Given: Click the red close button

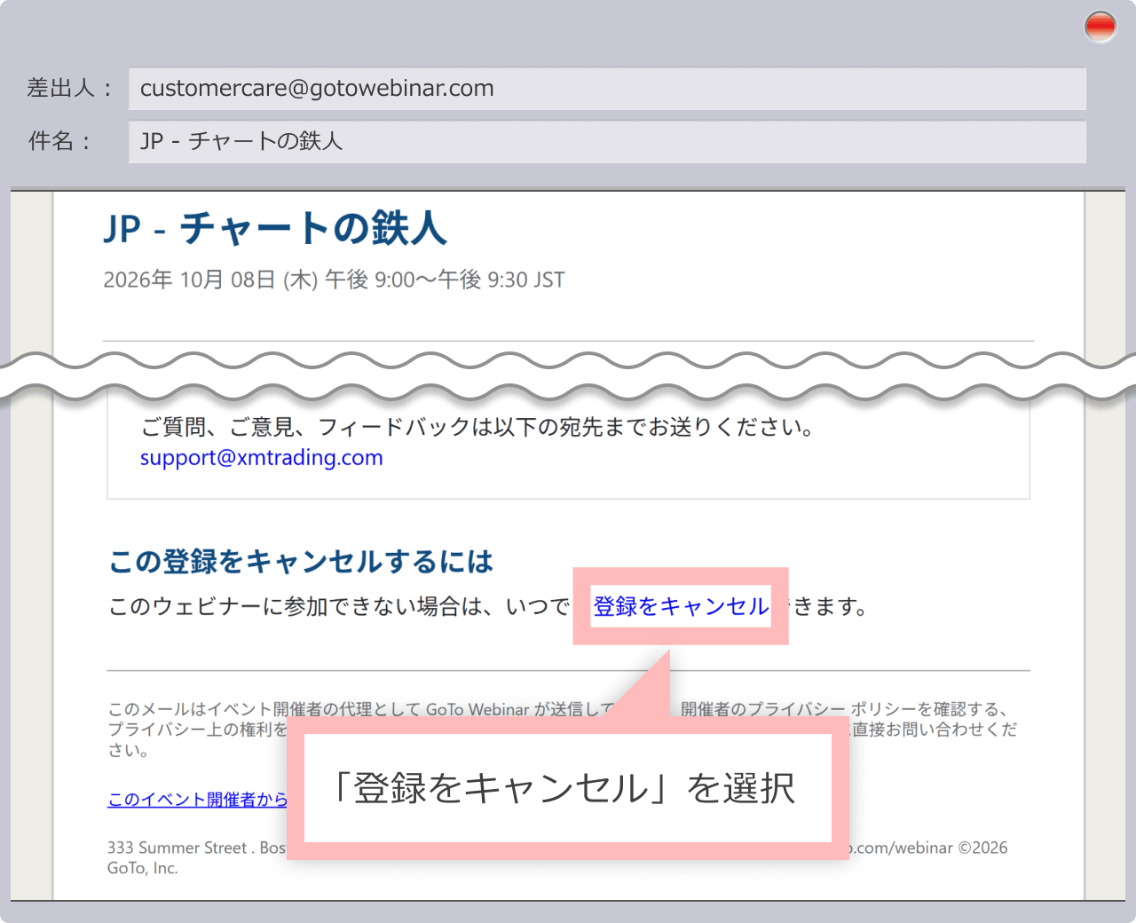Looking at the screenshot, I should [1100, 27].
